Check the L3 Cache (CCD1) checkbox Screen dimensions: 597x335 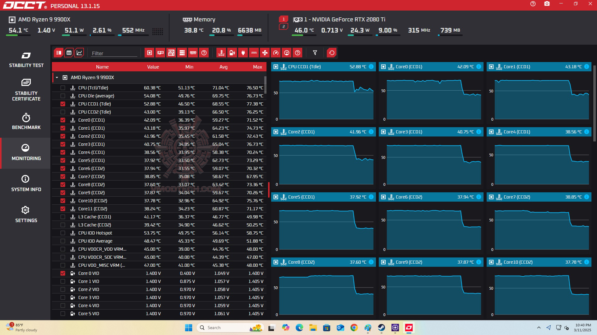click(x=63, y=217)
